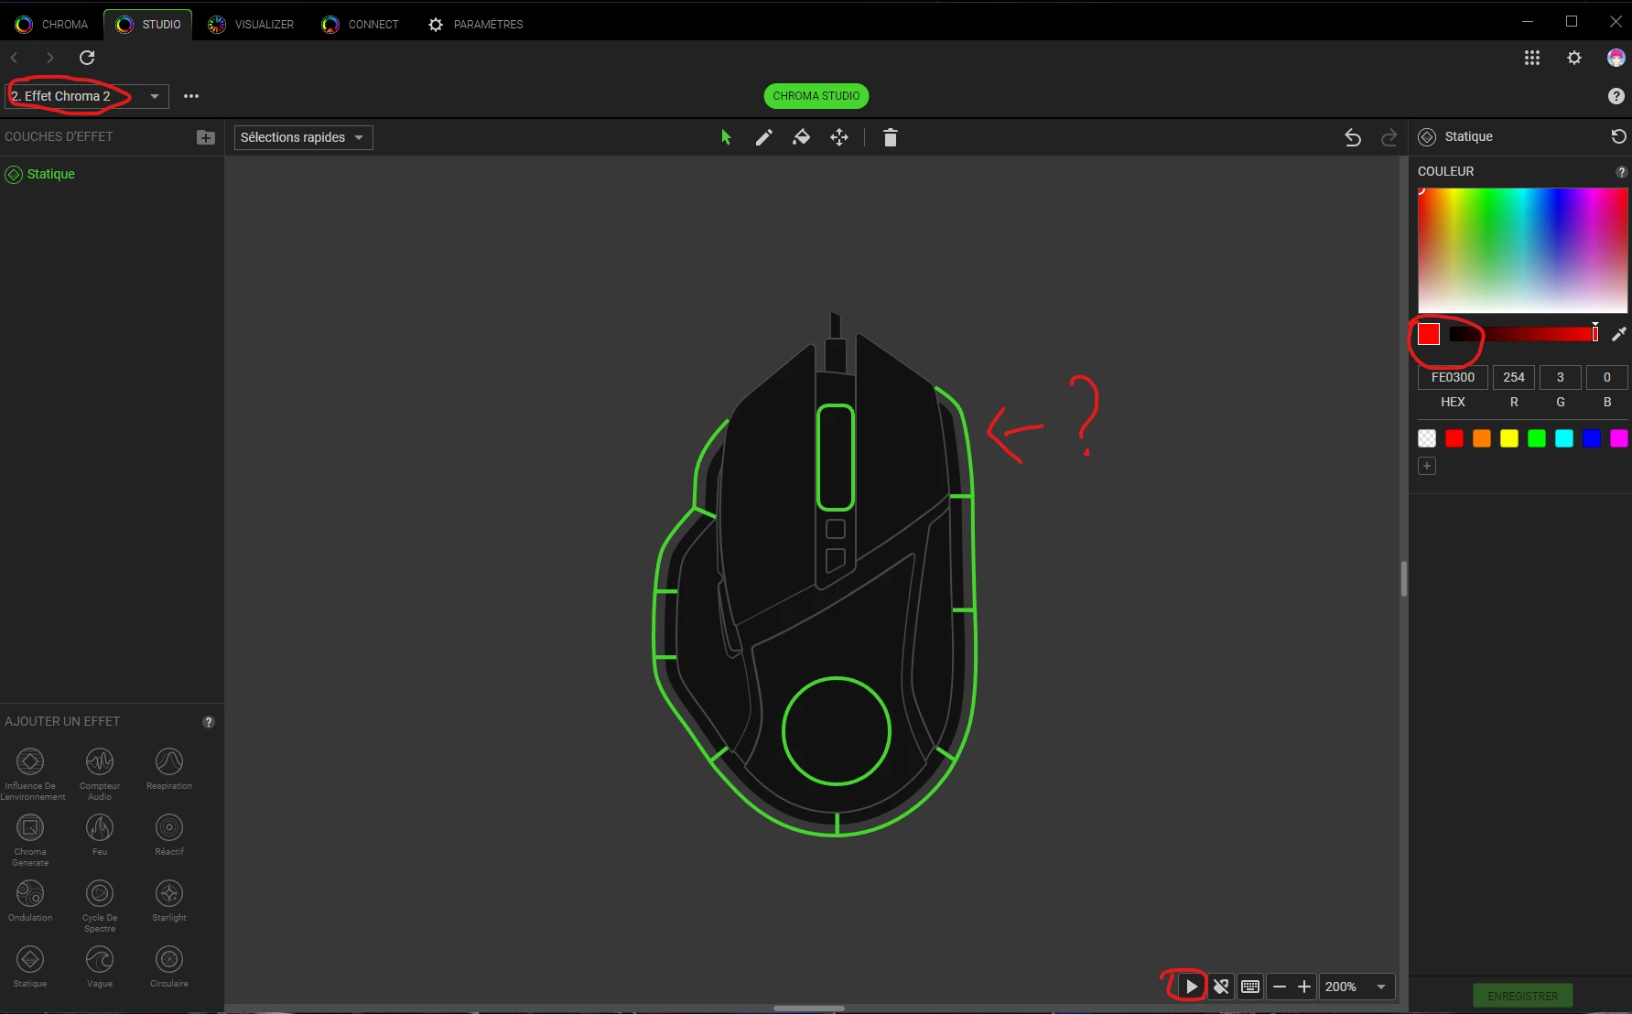Choose the yellow preset swatch
Screen dimensions: 1632x1014
tap(1509, 438)
